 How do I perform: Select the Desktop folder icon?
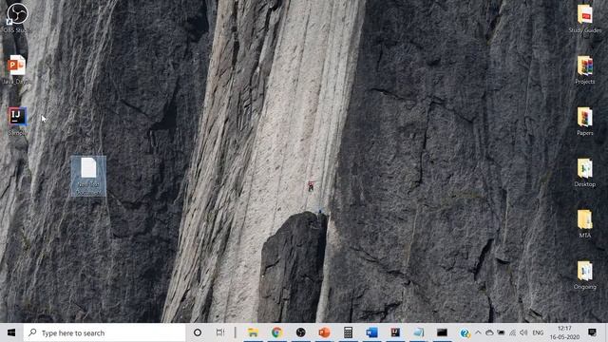[x=585, y=173]
